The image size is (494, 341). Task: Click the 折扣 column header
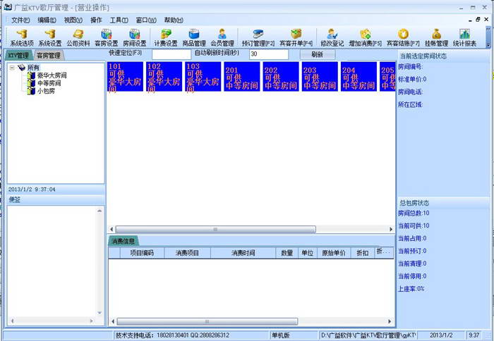click(363, 253)
